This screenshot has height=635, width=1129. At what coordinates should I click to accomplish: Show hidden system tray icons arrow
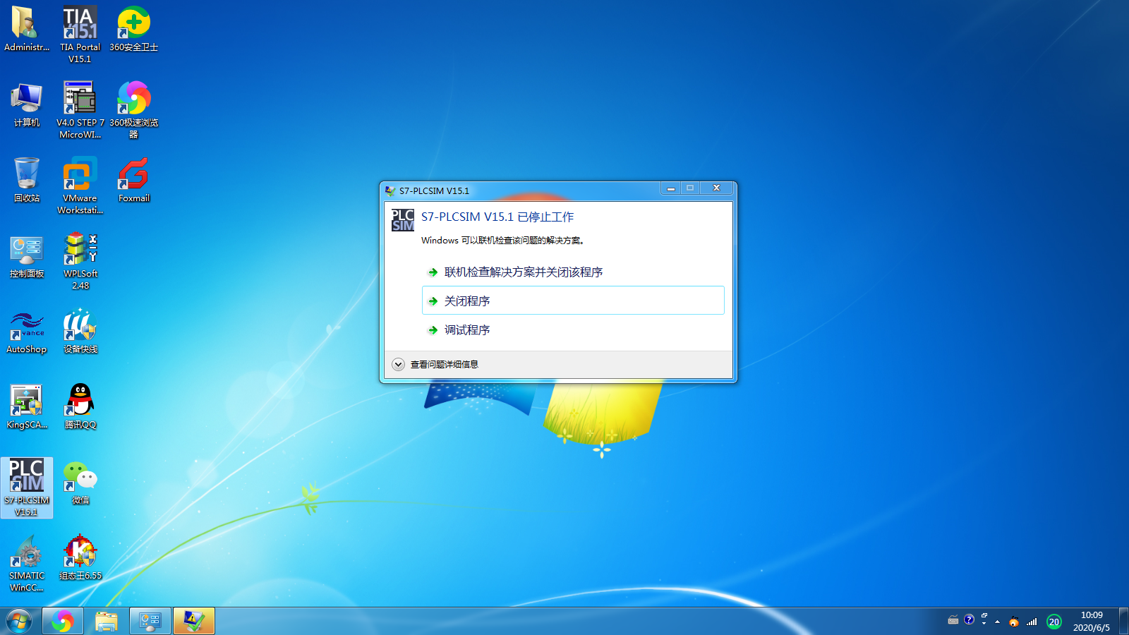997,622
